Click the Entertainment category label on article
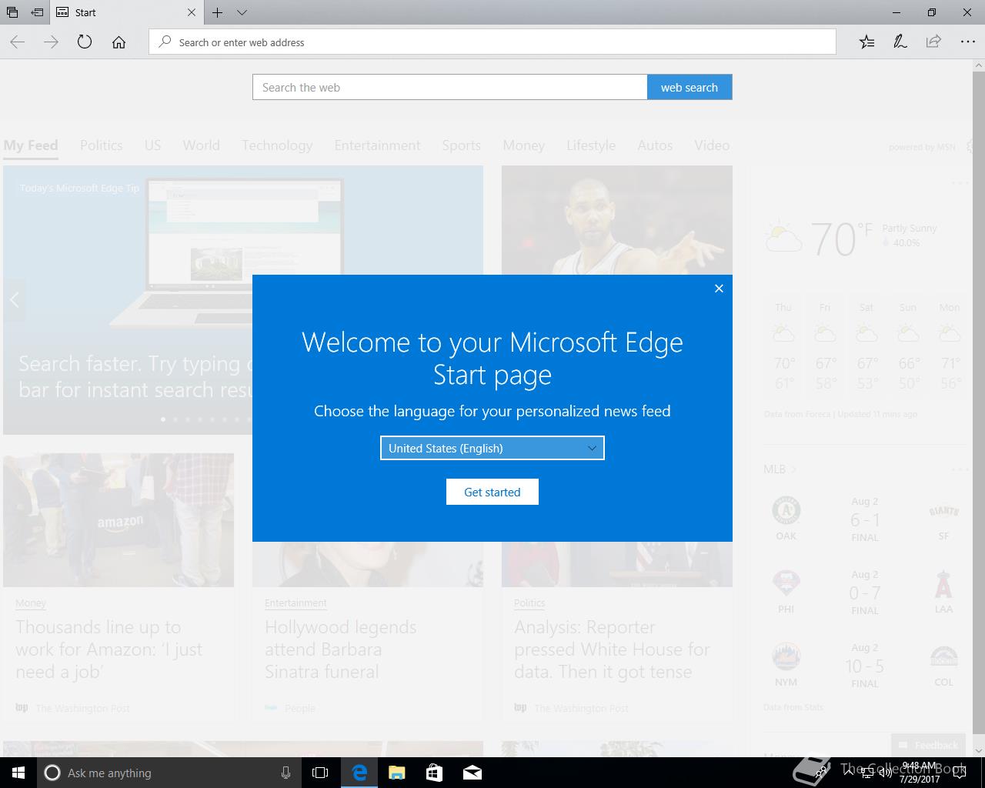 [295, 603]
